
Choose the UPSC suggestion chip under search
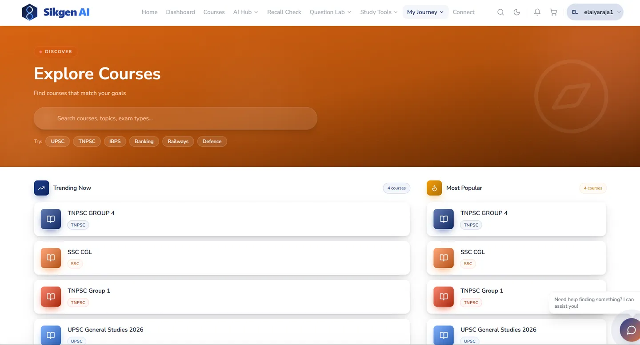point(58,141)
